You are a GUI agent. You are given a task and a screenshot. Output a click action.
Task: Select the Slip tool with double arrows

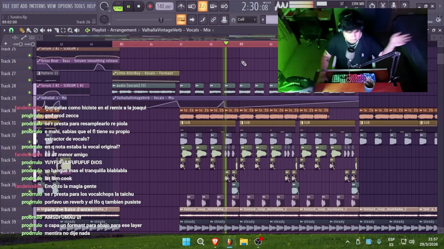50,30
